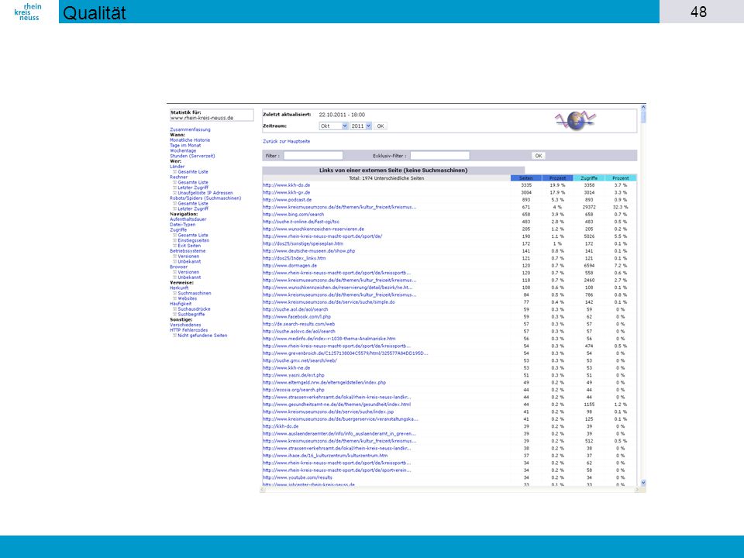Open the http://www.dormagen.de link
The height and width of the screenshot is (558, 744).
click(x=289, y=266)
